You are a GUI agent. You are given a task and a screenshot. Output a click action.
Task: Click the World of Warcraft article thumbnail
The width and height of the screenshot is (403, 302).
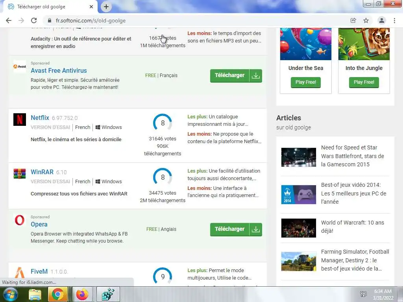tap(298, 228)
